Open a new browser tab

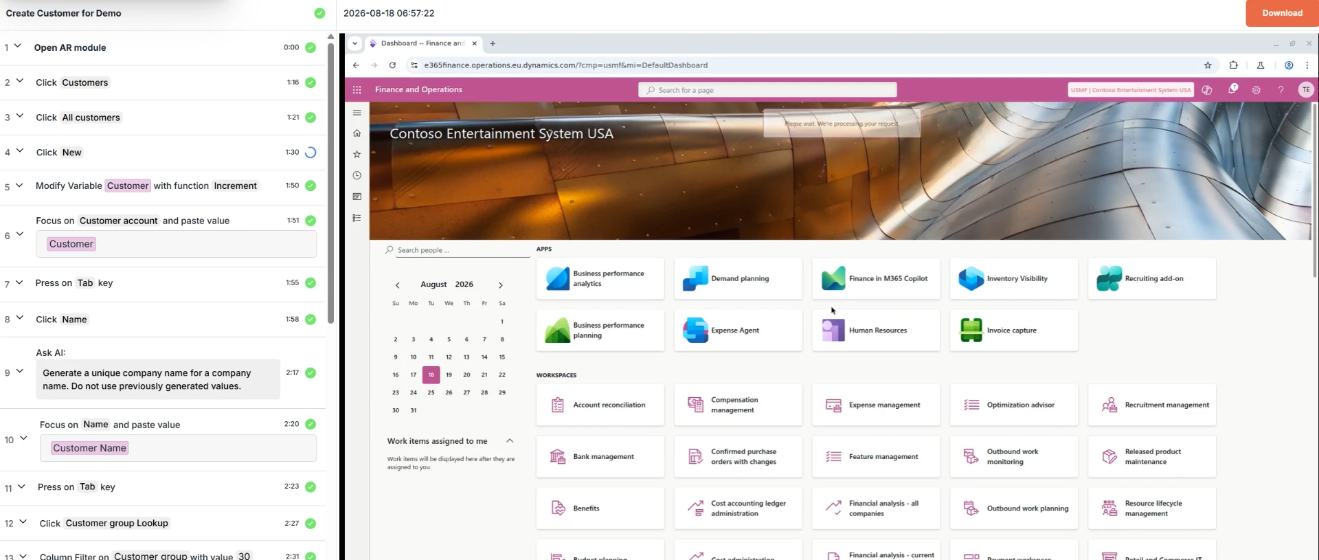point(493,43)
